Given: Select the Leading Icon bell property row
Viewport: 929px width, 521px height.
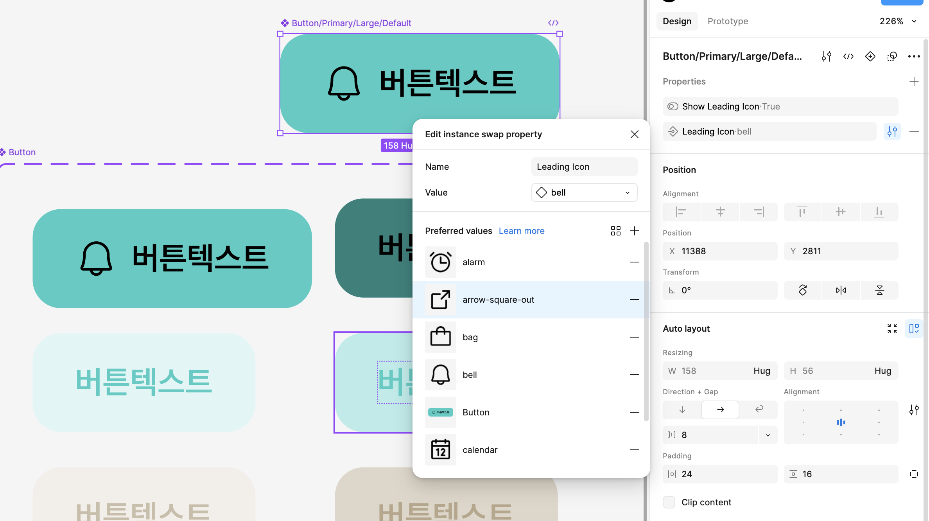Looking at the screenshot, I should coord(769,131).
